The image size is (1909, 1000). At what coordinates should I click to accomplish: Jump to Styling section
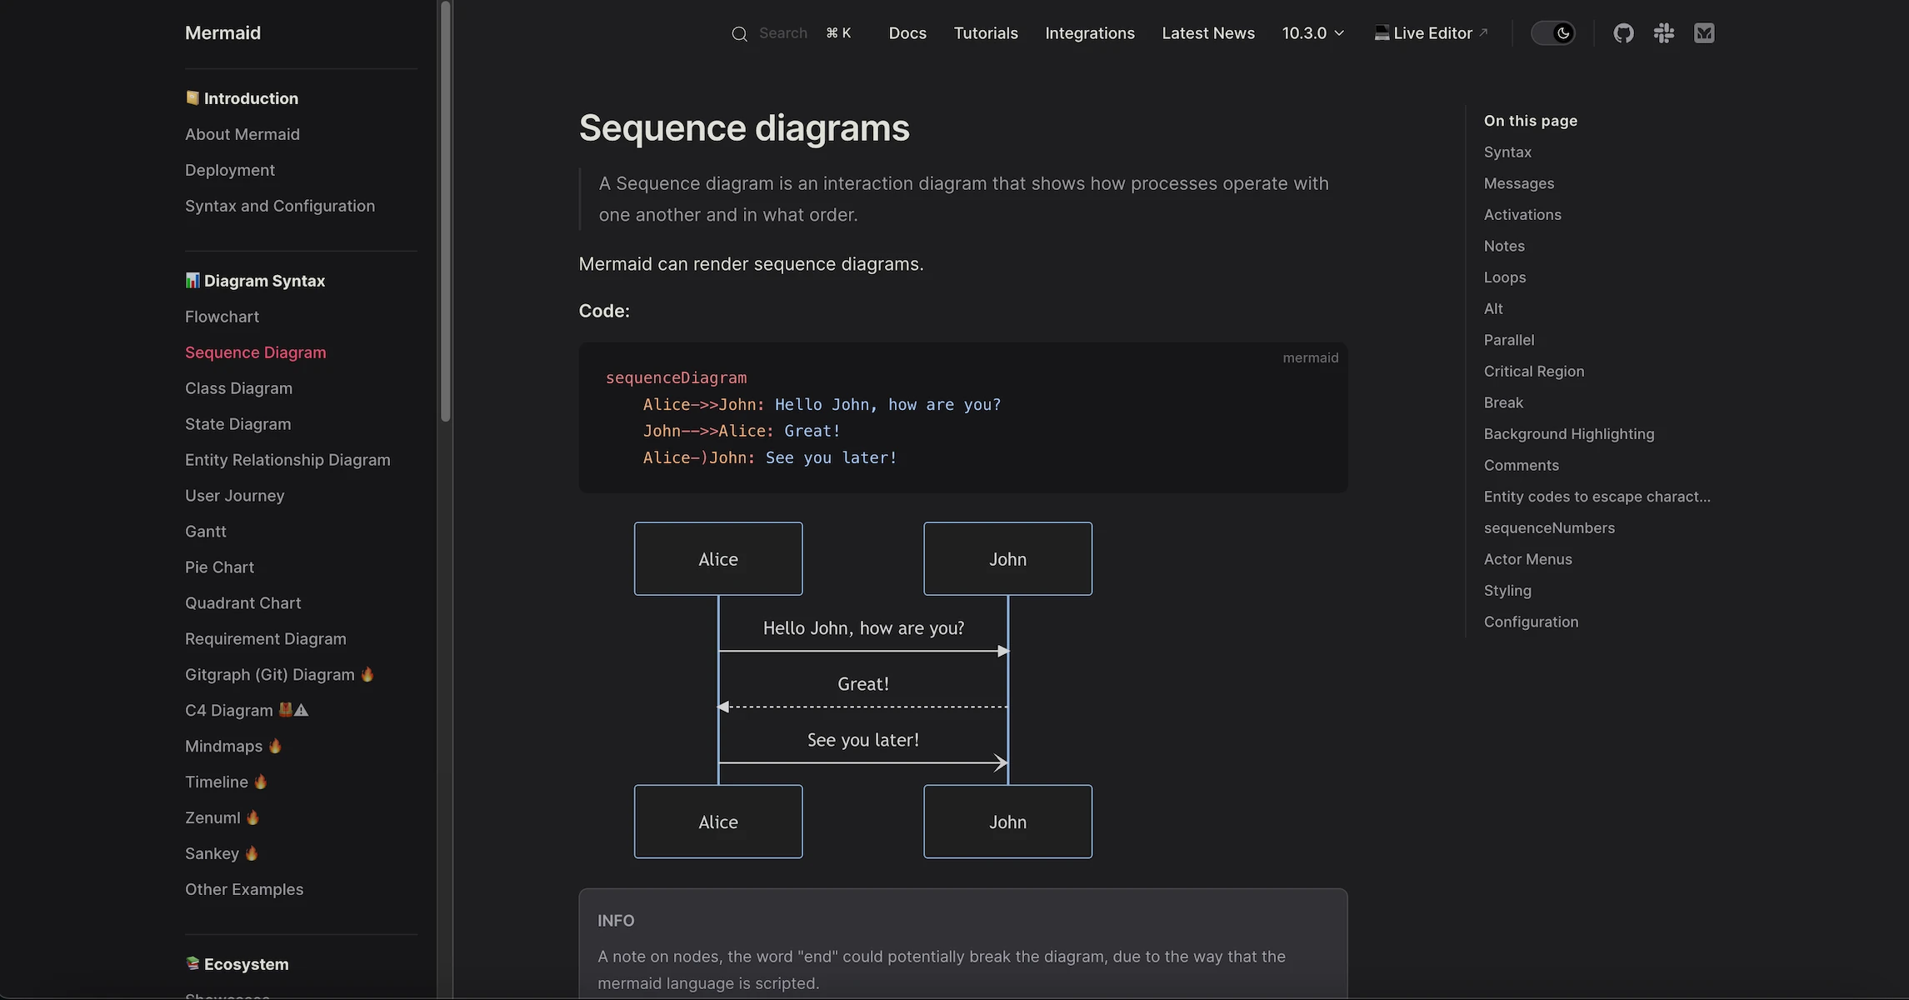coord(1507,591)
